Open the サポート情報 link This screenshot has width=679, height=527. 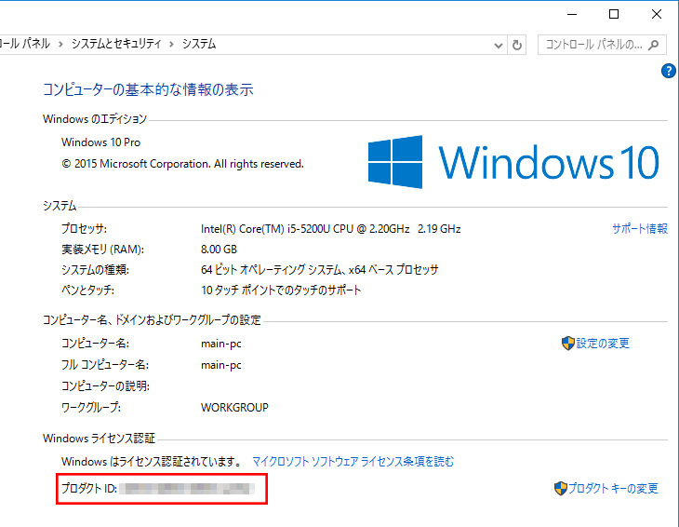tap(639, 228)
